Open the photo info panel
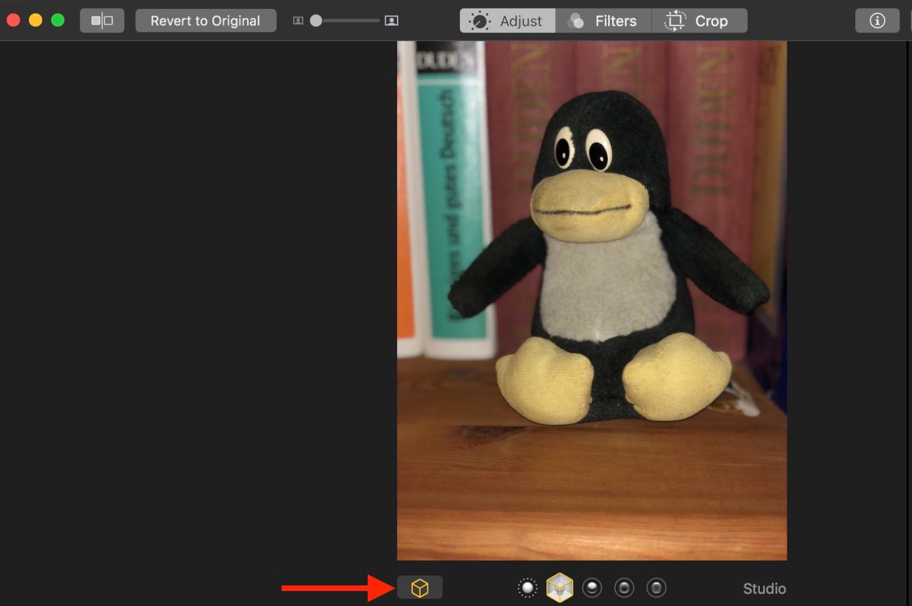The width and height of the screenshot is (912, 606). [x=877, y=21]
